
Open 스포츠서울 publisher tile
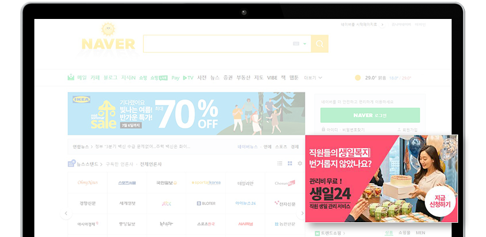pyautogui.click(x=127, y=182)
